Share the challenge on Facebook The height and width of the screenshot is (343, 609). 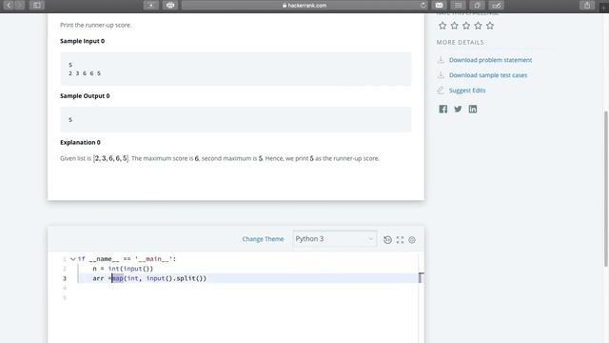click(443, 109)
